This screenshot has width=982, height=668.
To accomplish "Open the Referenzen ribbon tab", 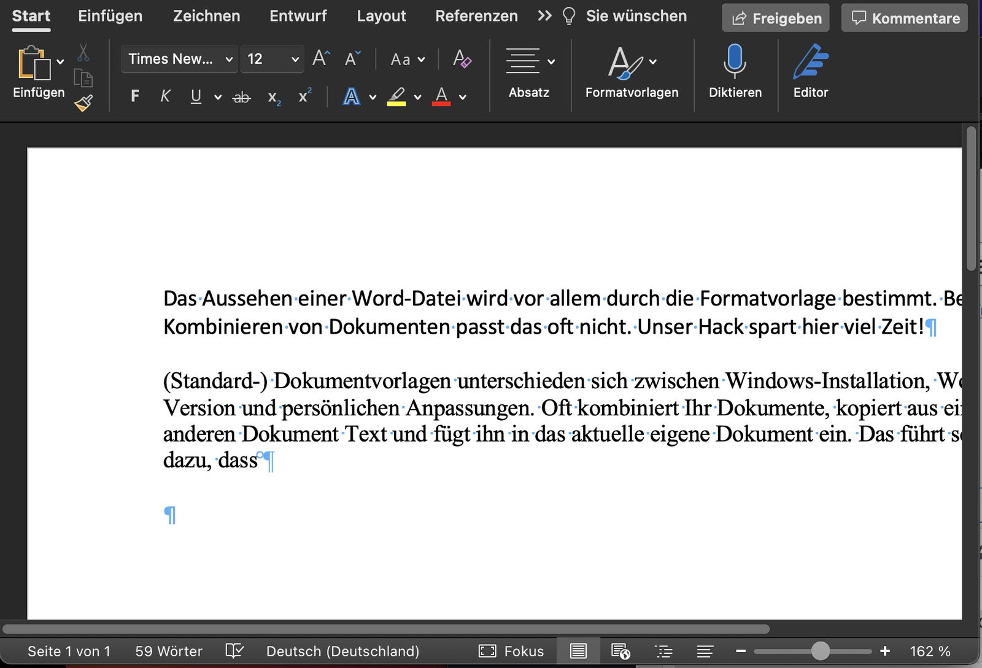I will (476, 16).
